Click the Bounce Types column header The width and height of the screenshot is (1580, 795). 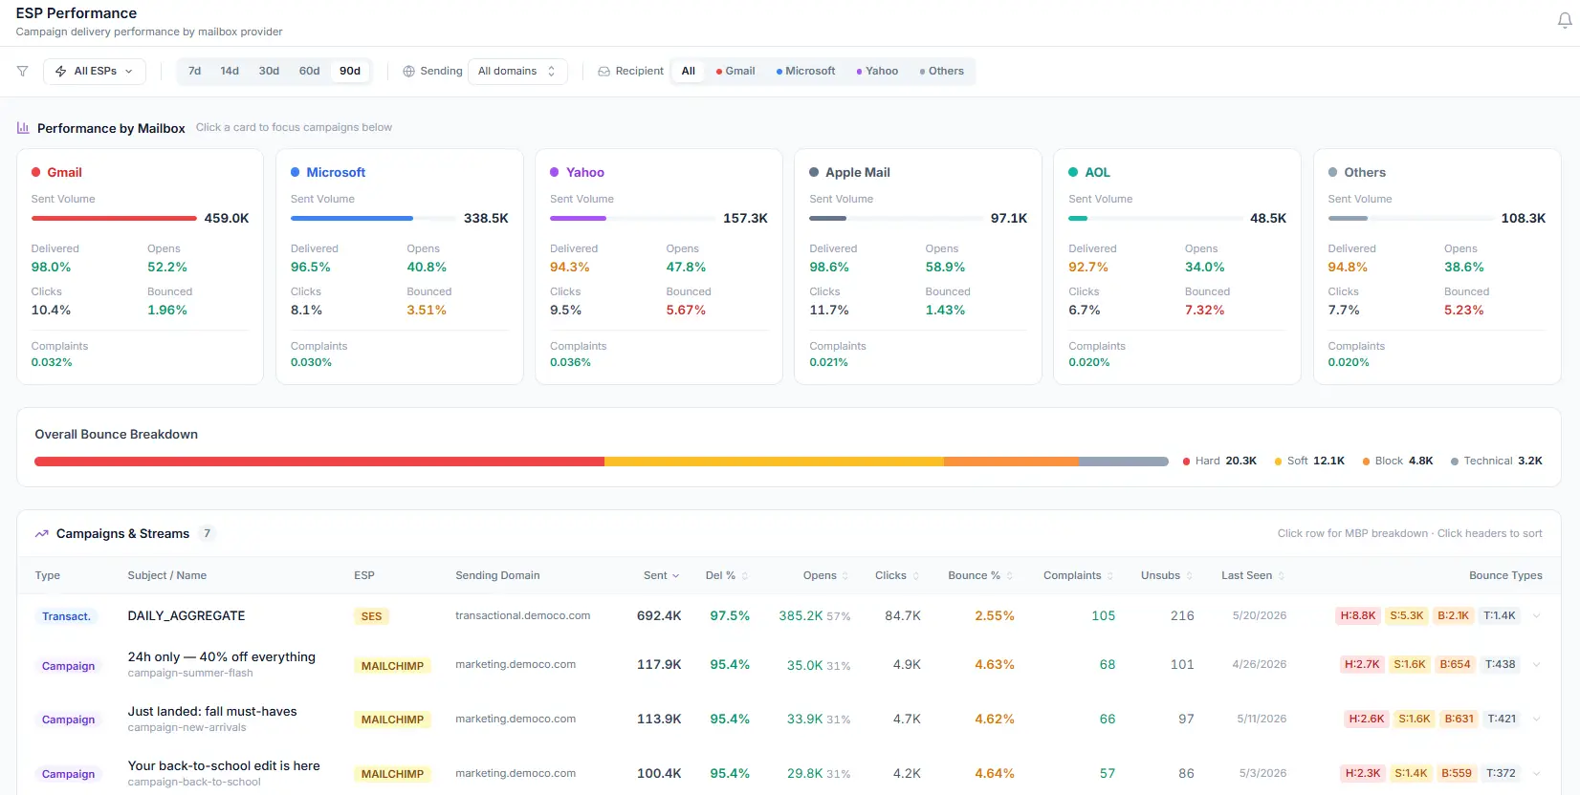1505,575
